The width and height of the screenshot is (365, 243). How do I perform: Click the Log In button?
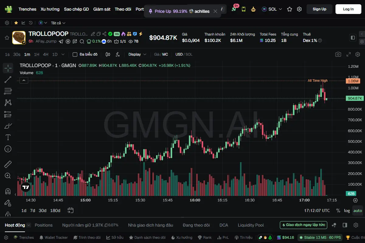(x=348, y=9)
